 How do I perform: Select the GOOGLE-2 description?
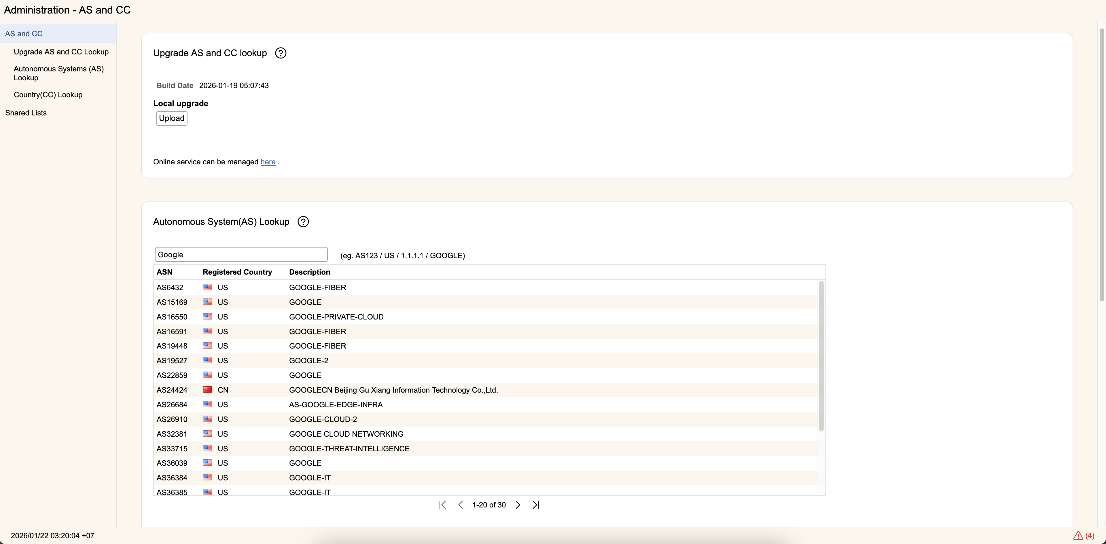coord(309,360)
